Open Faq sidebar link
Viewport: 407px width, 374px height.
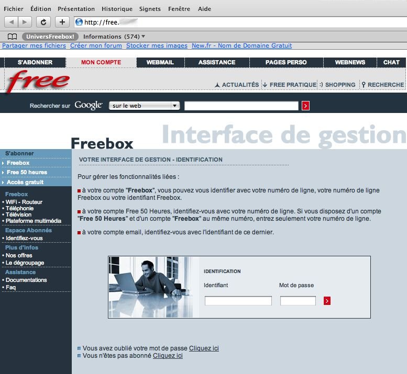click(10, 287)
